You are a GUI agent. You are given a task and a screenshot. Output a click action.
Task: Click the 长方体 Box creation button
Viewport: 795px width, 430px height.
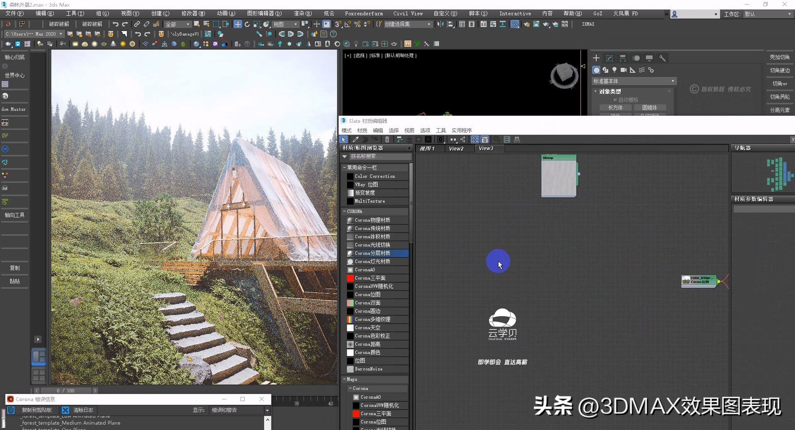point(616,107)
